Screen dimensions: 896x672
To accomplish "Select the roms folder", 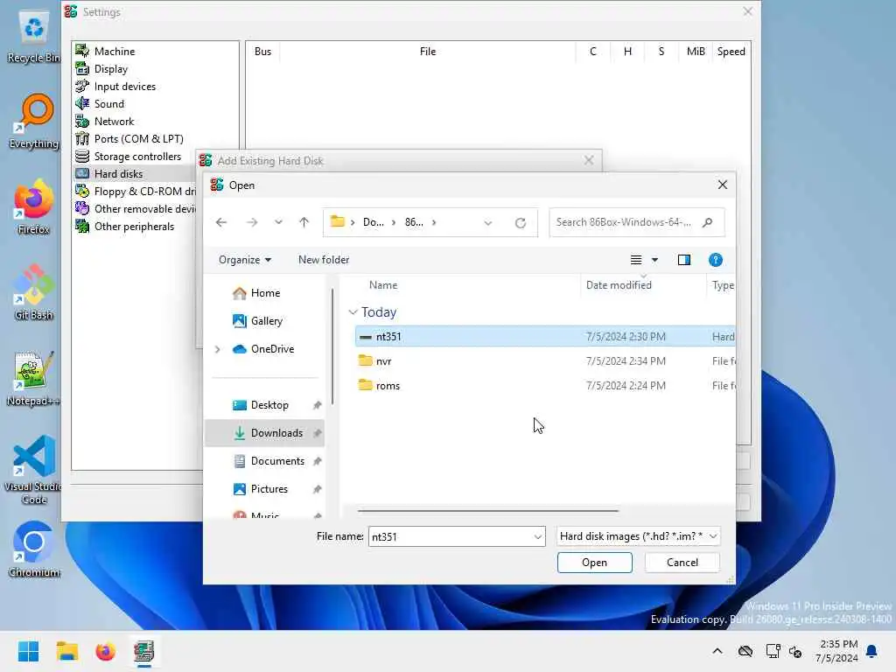I will click(545, 386).
